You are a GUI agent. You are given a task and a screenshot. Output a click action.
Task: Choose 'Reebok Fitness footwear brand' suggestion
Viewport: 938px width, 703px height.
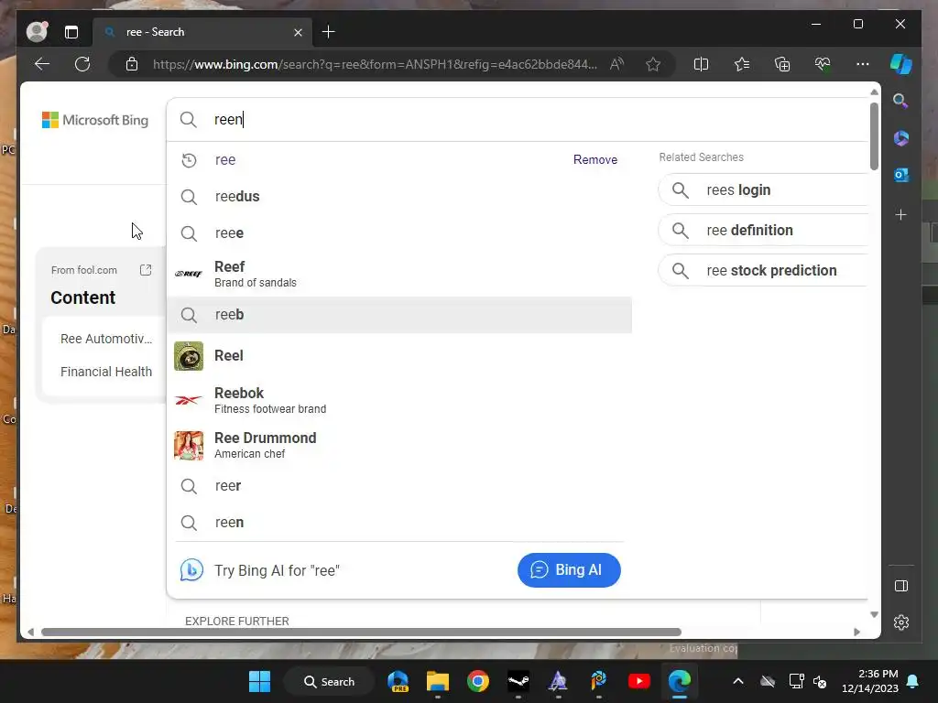coord(399,400)
